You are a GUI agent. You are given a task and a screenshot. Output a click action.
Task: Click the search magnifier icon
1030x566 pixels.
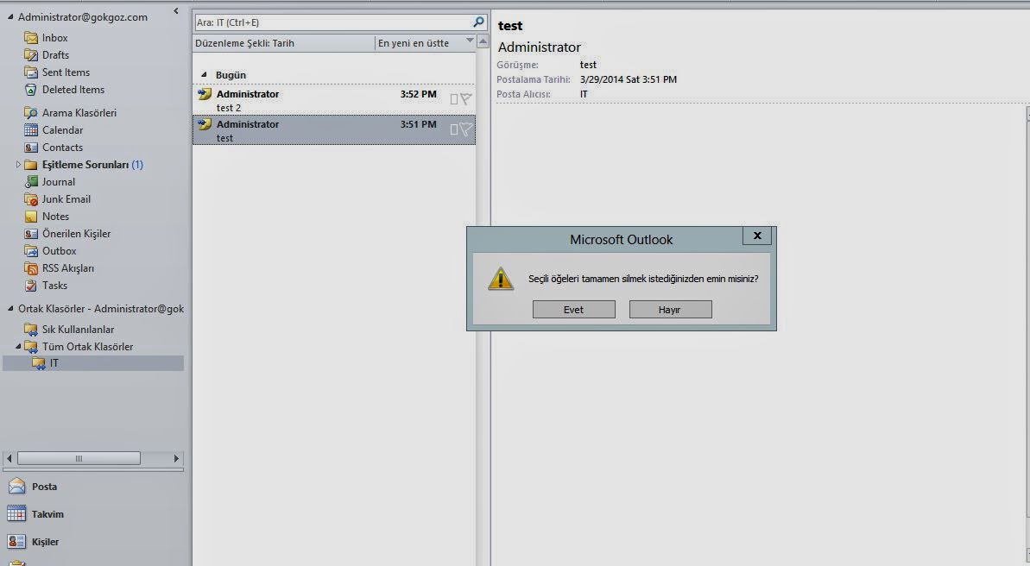click(478, 22)
